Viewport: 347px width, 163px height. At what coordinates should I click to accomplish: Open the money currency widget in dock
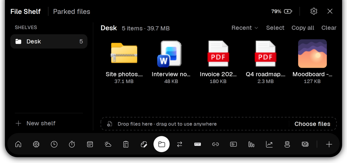pos(305,144)
